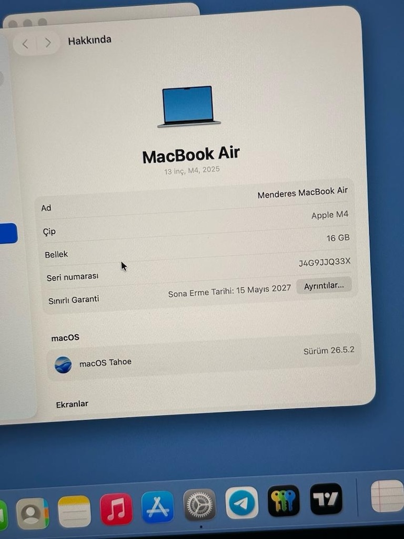
Task: Open Music from the Dock
Action: point(116,509)
